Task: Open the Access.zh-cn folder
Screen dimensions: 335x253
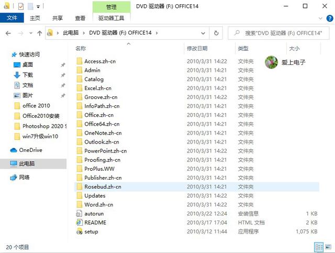Action: click(100, 61)
